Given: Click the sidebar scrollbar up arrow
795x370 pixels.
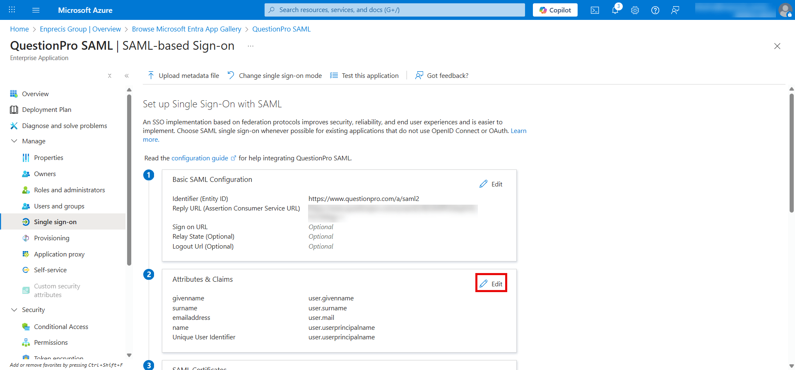Looking at the screenshot, I should 129,89.
